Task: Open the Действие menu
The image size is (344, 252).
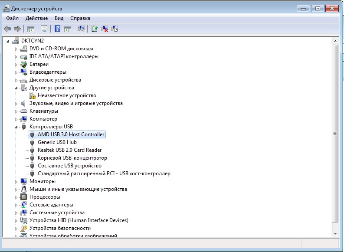Action: coord(36,18)
